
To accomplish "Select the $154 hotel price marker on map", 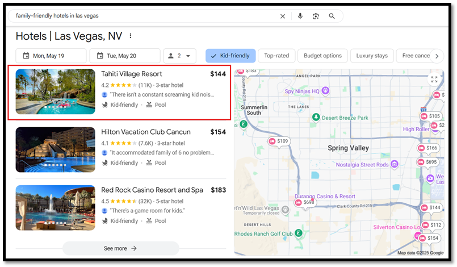I will [430, 238].
